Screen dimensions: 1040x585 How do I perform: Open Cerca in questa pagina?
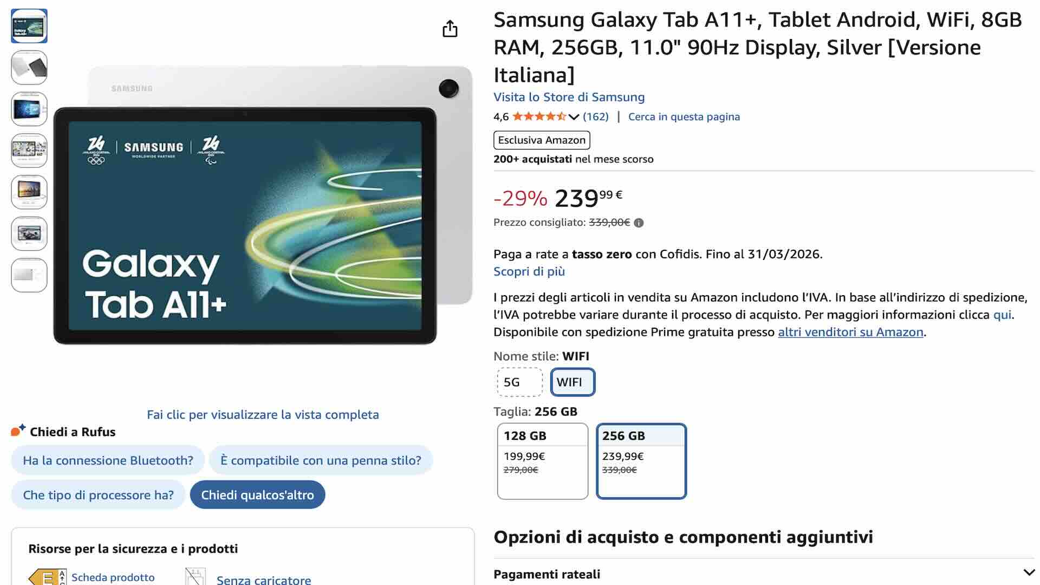click(684, 116)
